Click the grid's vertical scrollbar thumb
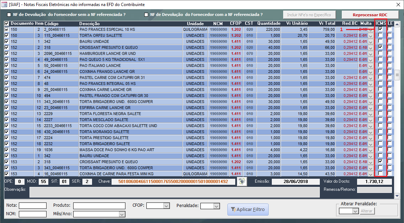This screenshot has width=404, height=223. coord(397,74)
